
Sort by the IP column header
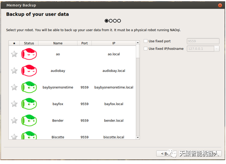pyautogui.click(x=114, y=43)
